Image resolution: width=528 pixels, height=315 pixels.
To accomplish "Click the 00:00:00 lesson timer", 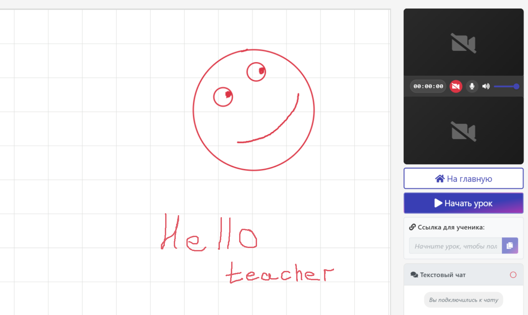I will (x=428, y=86).
